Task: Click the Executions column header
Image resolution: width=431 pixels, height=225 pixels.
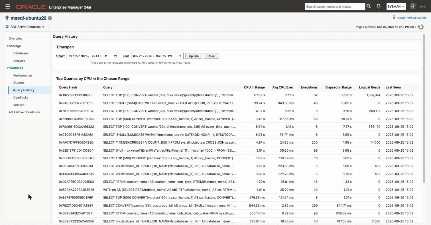Action: (309, 87)
